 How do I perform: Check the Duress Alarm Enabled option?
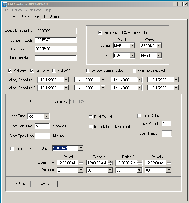pyautogui.click(x=89, y=71)
